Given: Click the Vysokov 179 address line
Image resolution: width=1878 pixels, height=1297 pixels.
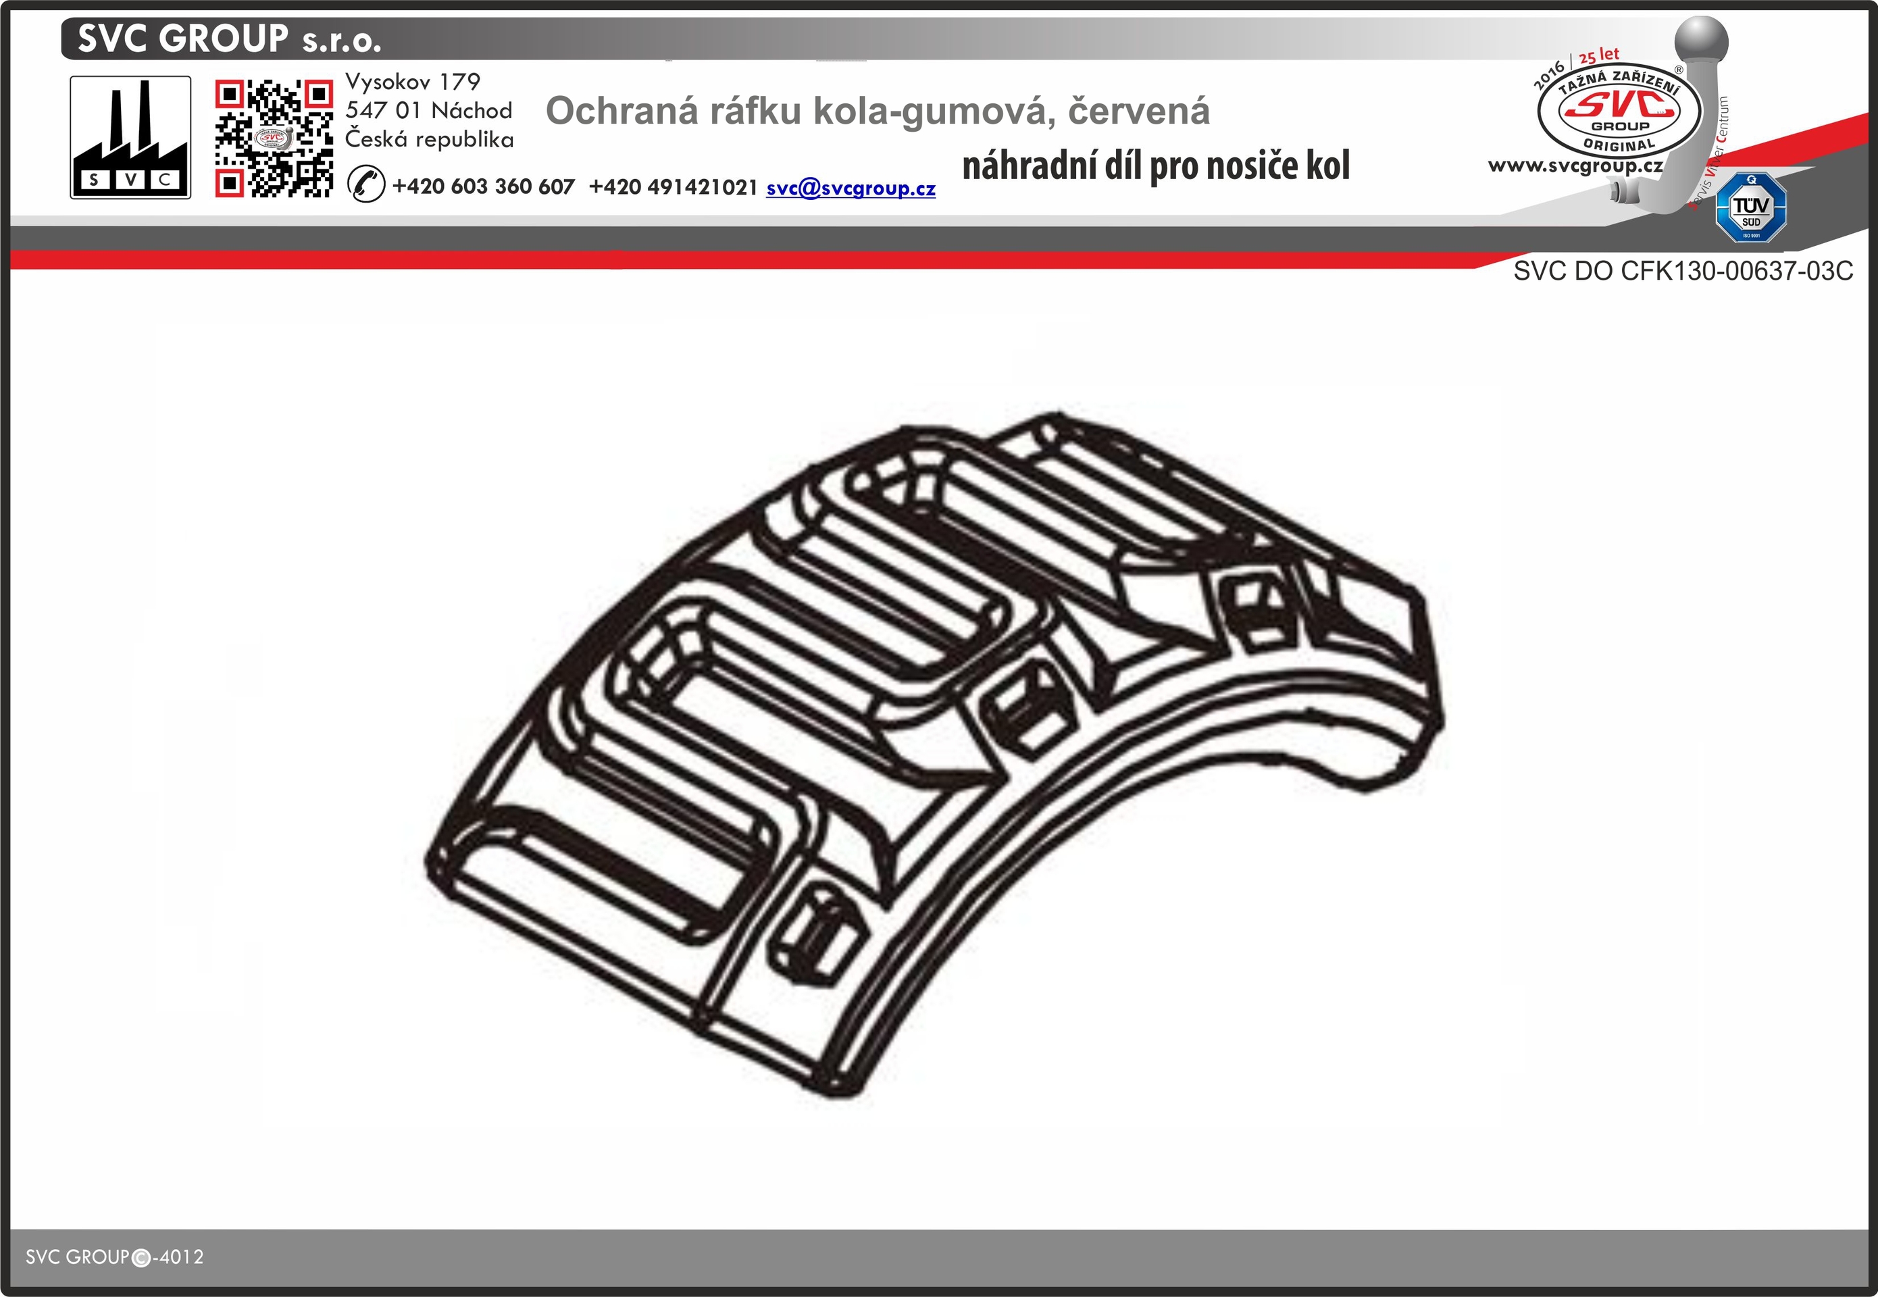Looking at the screenshot, I should (x=412, y=82).
